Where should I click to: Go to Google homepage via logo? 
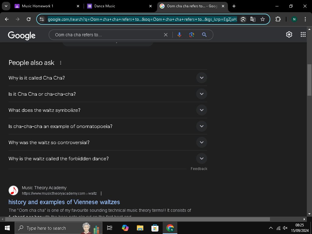22,35
